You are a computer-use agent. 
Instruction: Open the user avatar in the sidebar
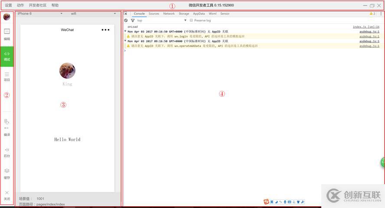(7, 16)
